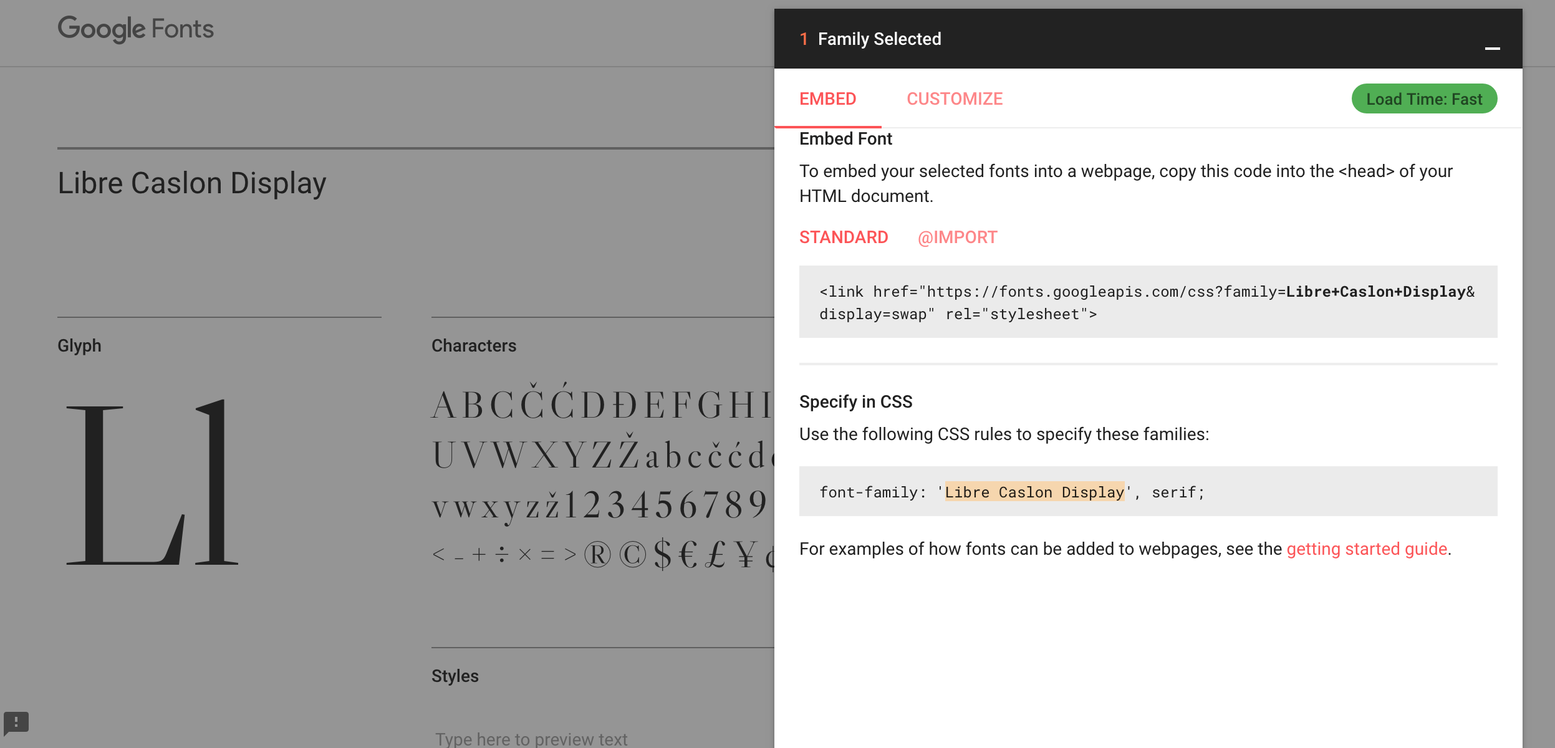Screen dimensions: 1555x748
Task: Click 'Use the following CSS rules' text
Action: 1004,434
